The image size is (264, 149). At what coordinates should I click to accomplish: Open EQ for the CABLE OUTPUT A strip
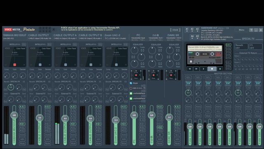coord(75,44)
